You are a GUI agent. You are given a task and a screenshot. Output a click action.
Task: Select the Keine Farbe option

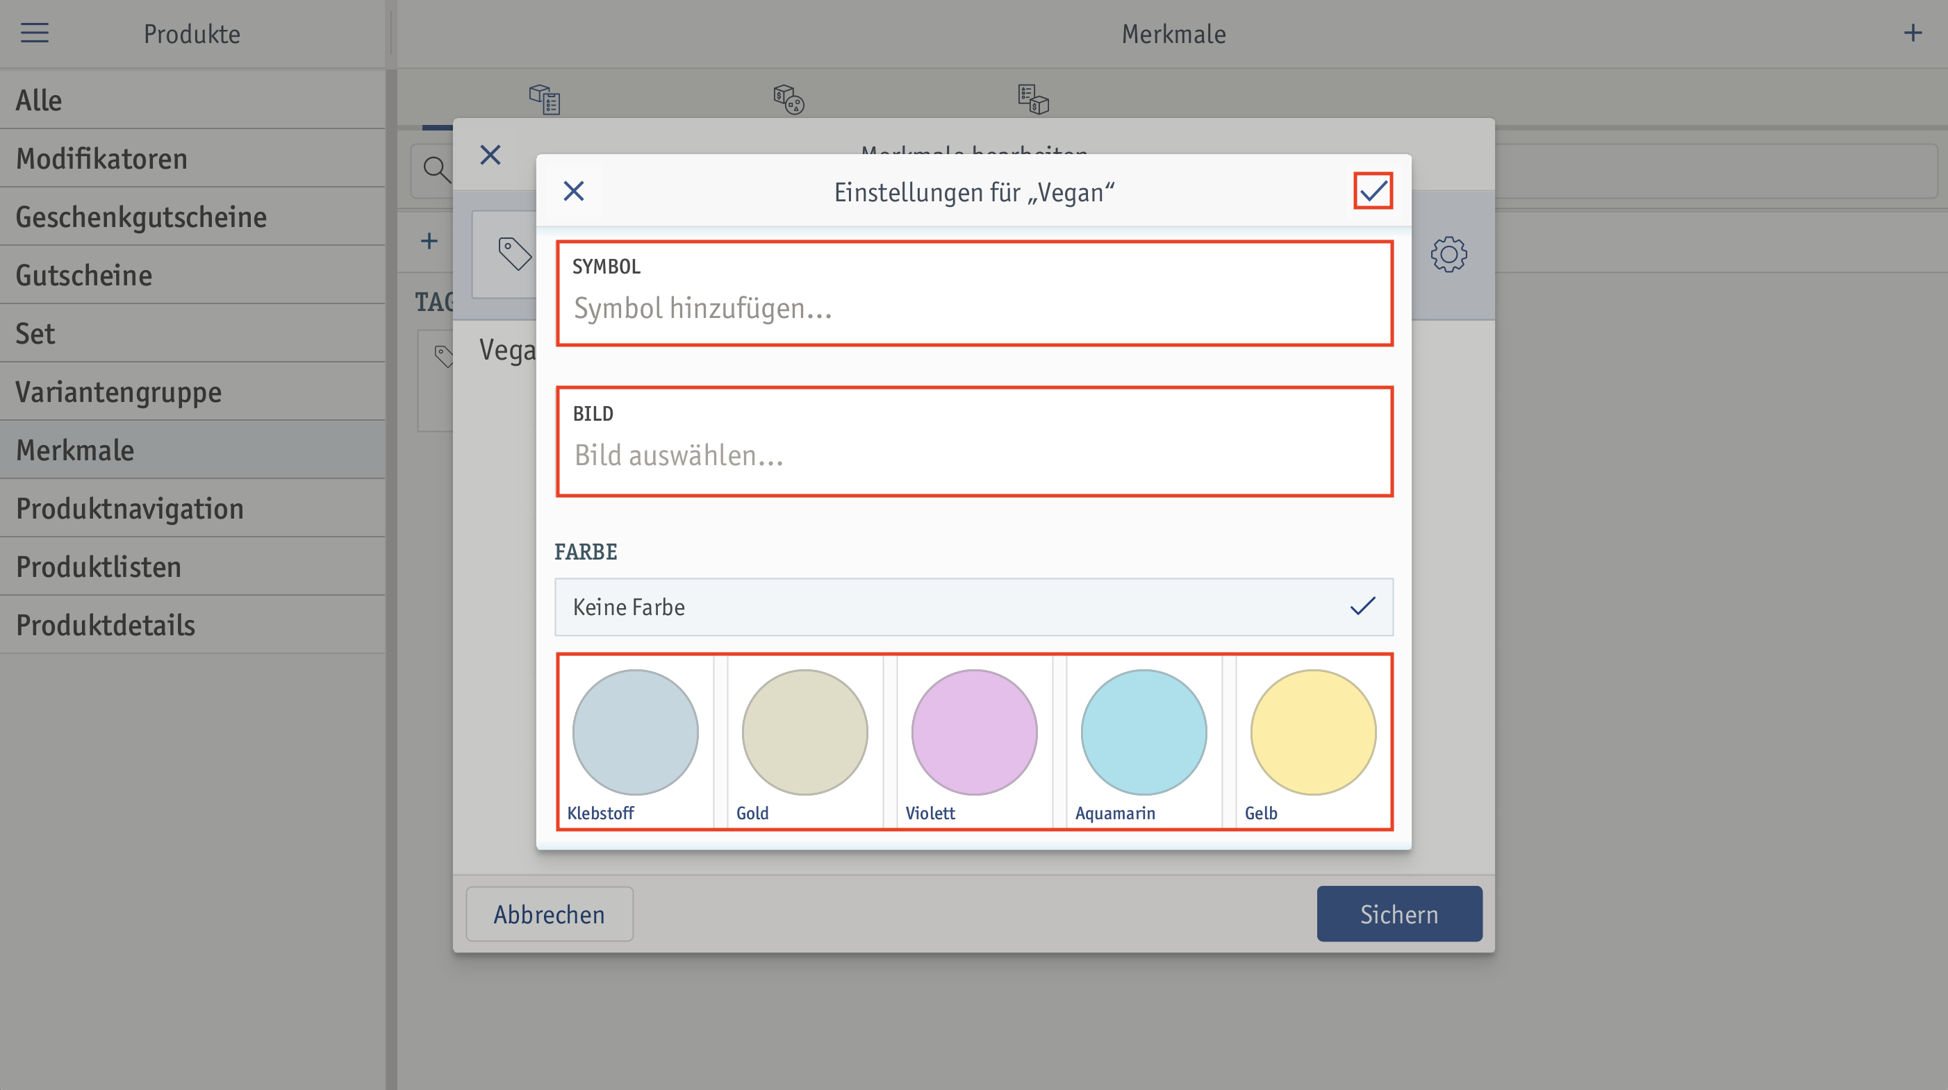(x=974, y=607)
